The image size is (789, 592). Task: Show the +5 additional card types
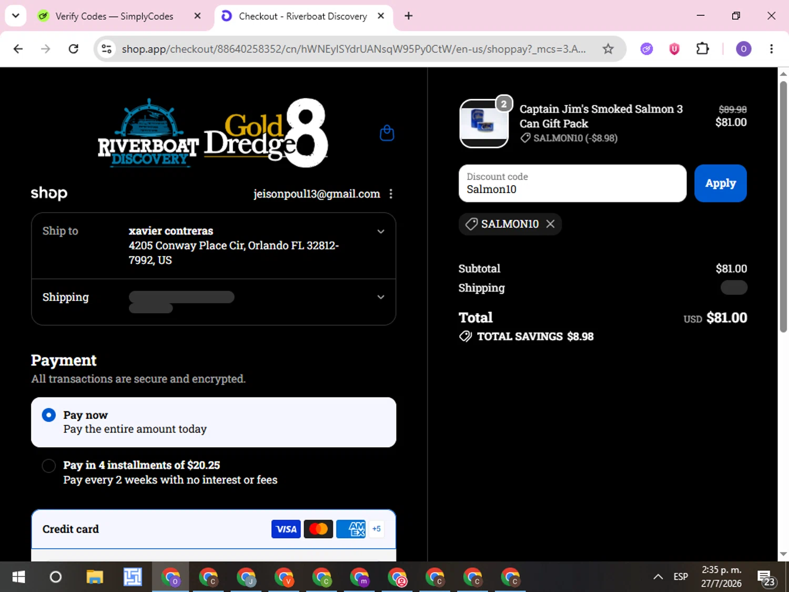pos(377,529)
